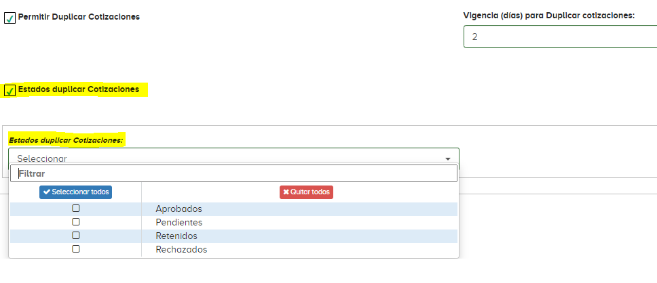The height and width of the screenshot is (283, 657).
Task: Enable the Rechazados checkbox
Action: [76, 248]
